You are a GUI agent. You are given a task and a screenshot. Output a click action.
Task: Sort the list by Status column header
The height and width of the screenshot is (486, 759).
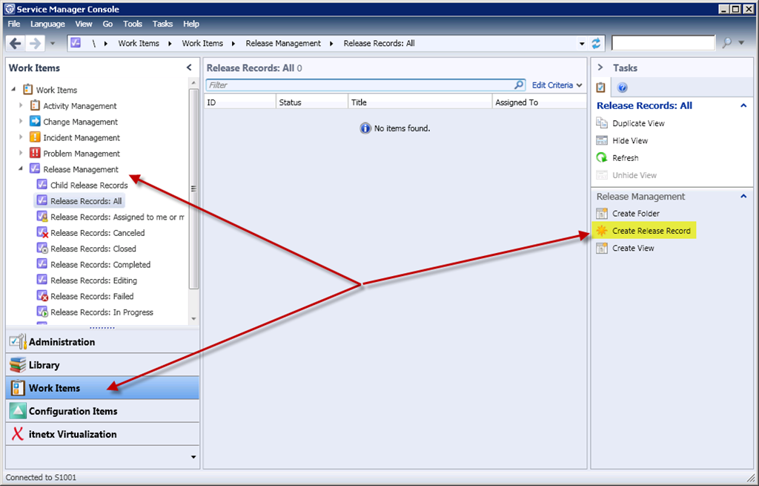[311, 102]
